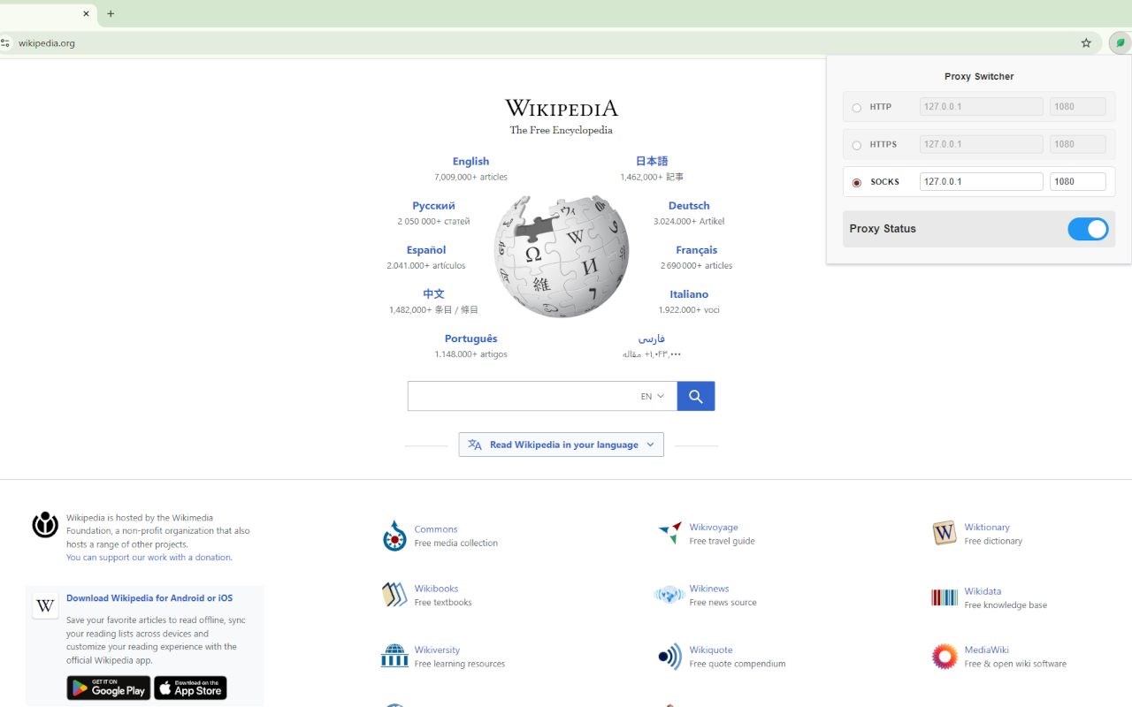This screenshot has height=707, width=1132.
Task: Open the Wikiquote text link
Action: [x=711, y=650]
